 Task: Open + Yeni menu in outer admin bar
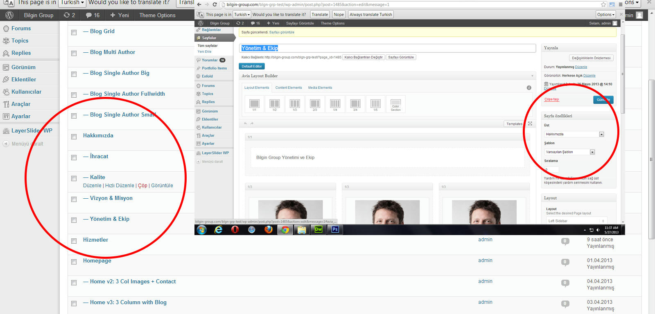click(x=120, y=15)
